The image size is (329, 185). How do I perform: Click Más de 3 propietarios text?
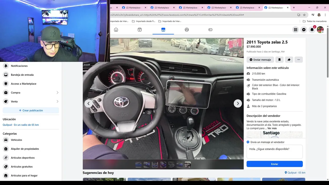click(264, 106)
